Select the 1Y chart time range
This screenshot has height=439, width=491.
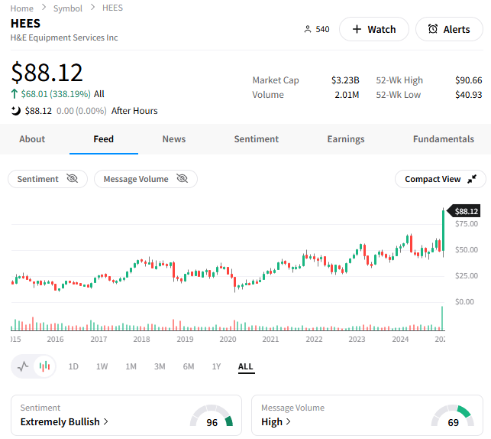pyautogui.click(x=216, y=366)
